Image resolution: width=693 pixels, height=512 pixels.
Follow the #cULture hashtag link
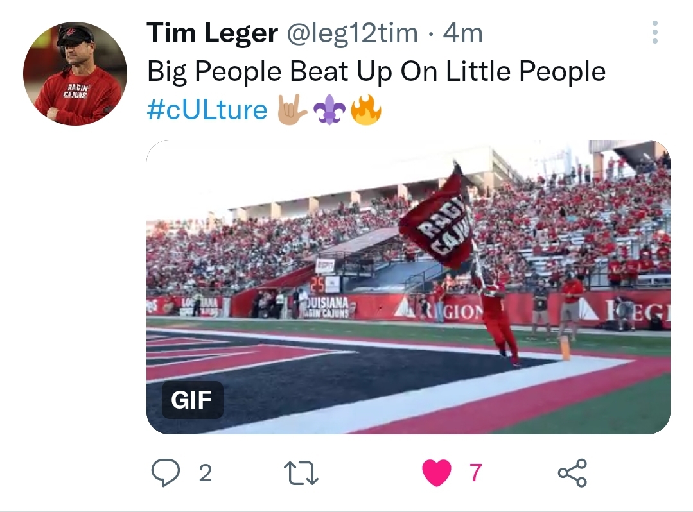[207, 109]
